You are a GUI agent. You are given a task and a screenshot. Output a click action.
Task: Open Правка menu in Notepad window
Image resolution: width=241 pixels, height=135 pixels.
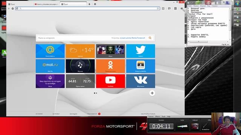pyautogui.click(x=196, y=6)
